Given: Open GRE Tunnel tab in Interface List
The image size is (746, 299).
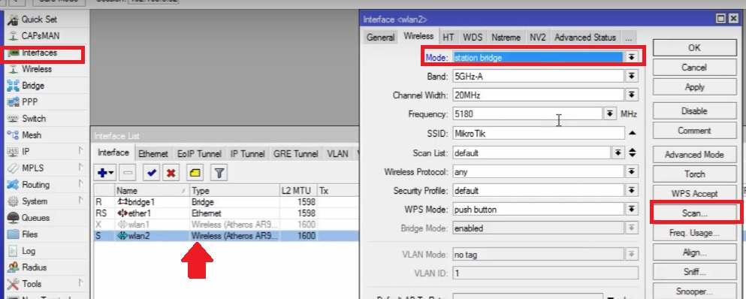Looking at the screenshot, I should pos(295,154).
